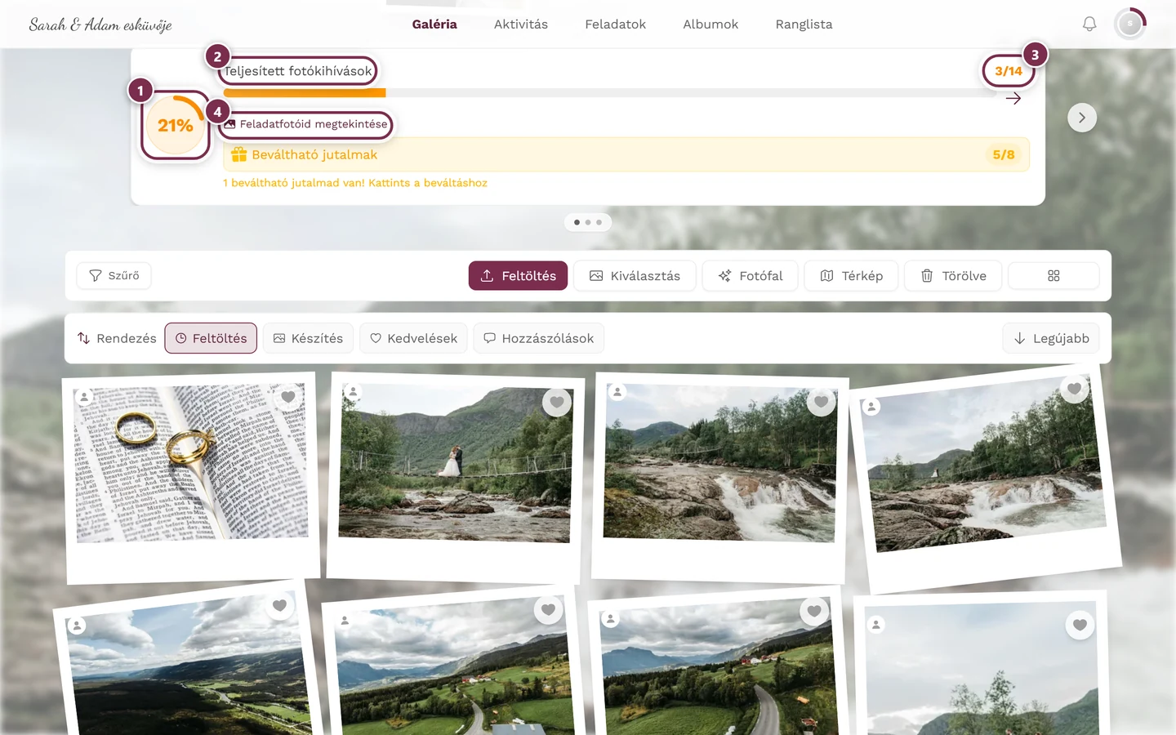
Task: Click the Sarah & Adam esküvője logo
Action: (100, 24)
